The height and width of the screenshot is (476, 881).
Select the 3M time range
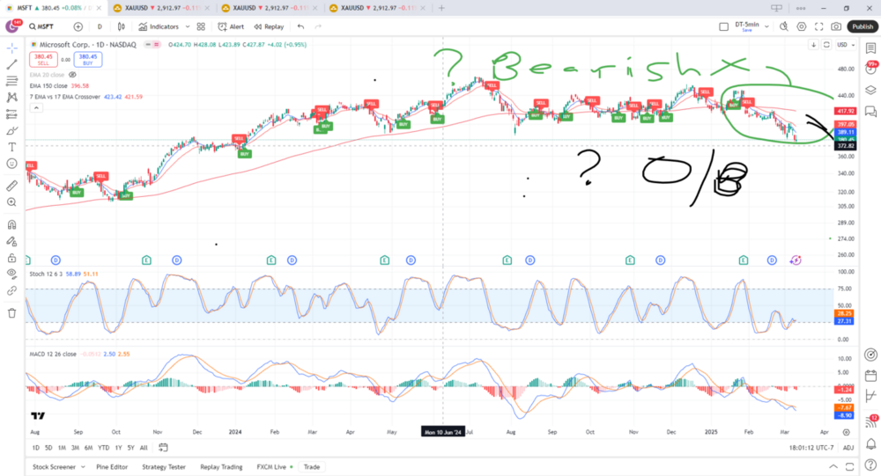click(75, 447)
